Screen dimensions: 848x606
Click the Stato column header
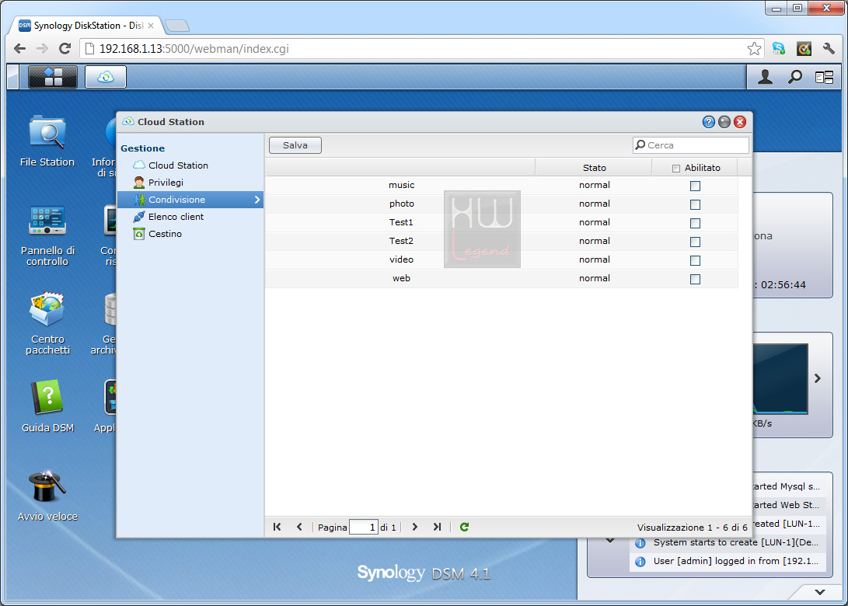click(594, 168)
